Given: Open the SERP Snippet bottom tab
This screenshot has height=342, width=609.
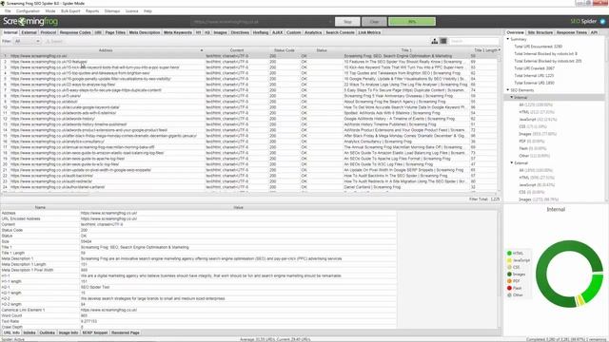Looking at the screenshot, I should click(95, 332).
